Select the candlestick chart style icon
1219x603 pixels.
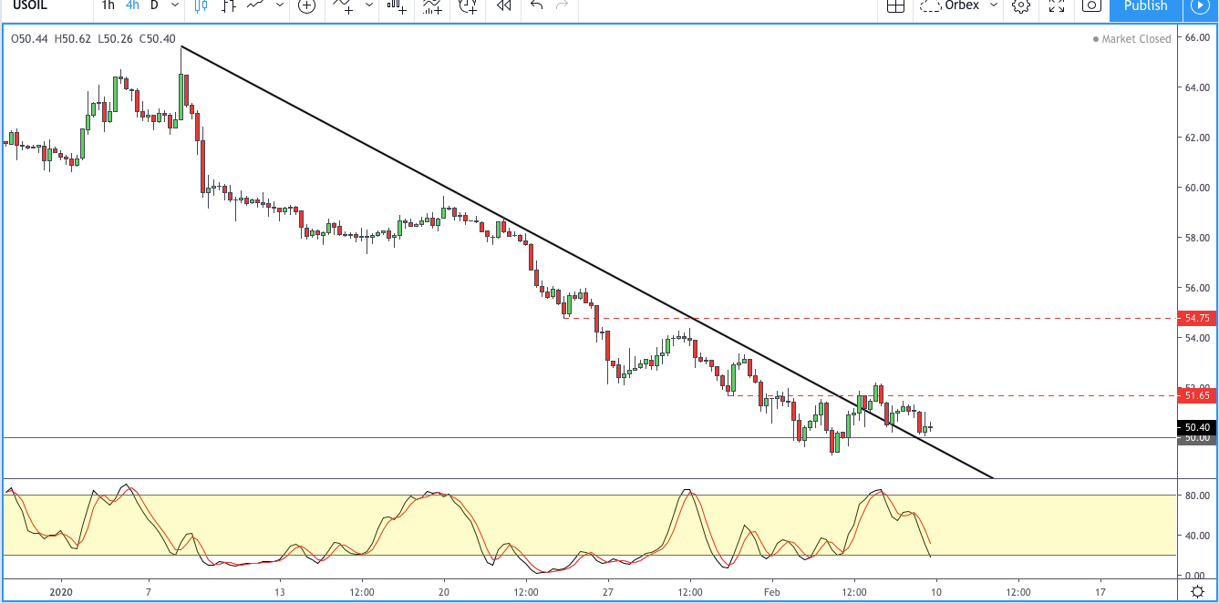[201, 5]
